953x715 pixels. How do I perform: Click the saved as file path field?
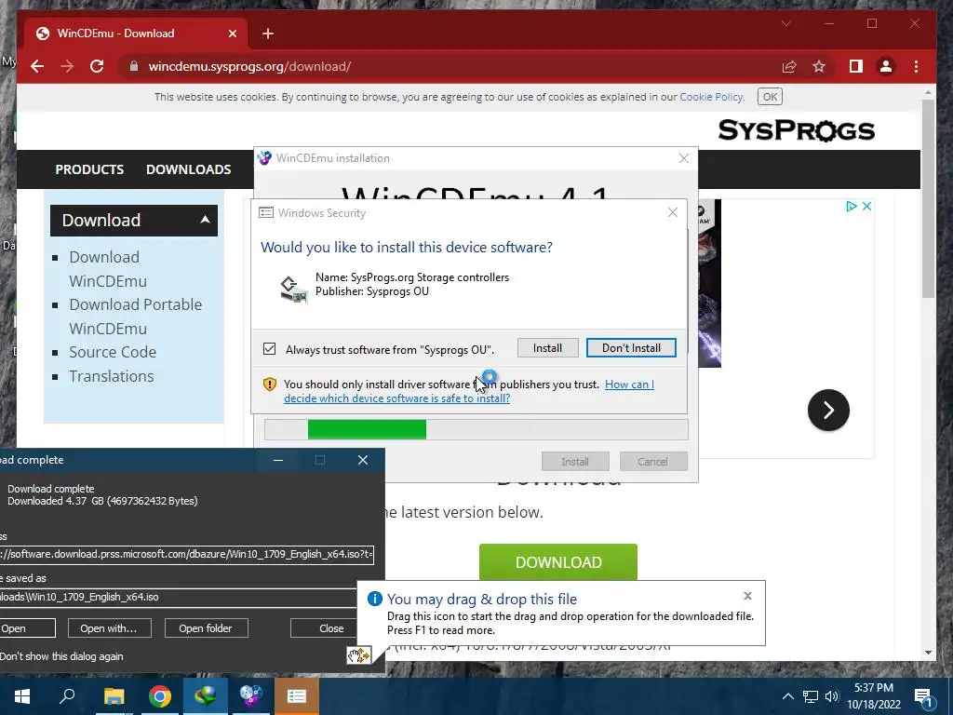click(x=178, y=597)
